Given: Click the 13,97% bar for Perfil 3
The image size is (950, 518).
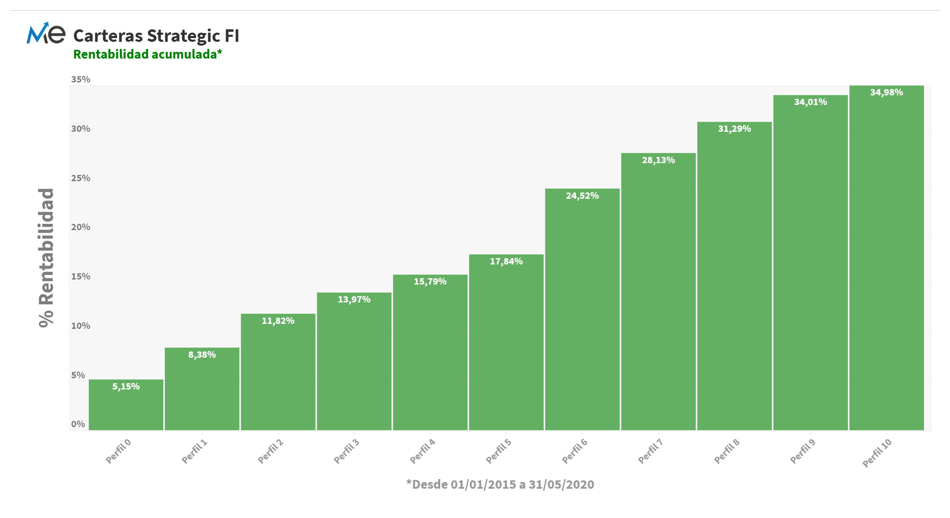Looking at the screenshot, I should click(x=354, y=361).
